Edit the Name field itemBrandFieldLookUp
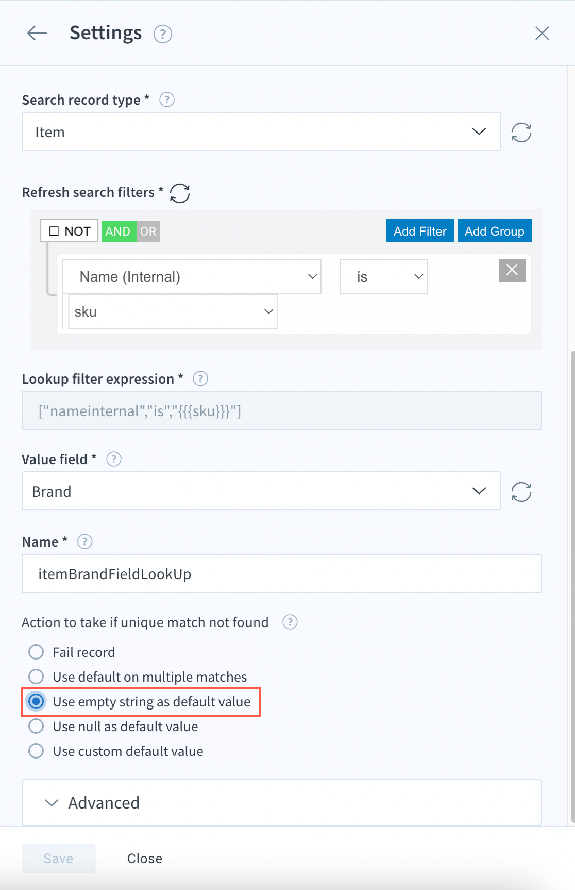 click(x=282, y=573)
